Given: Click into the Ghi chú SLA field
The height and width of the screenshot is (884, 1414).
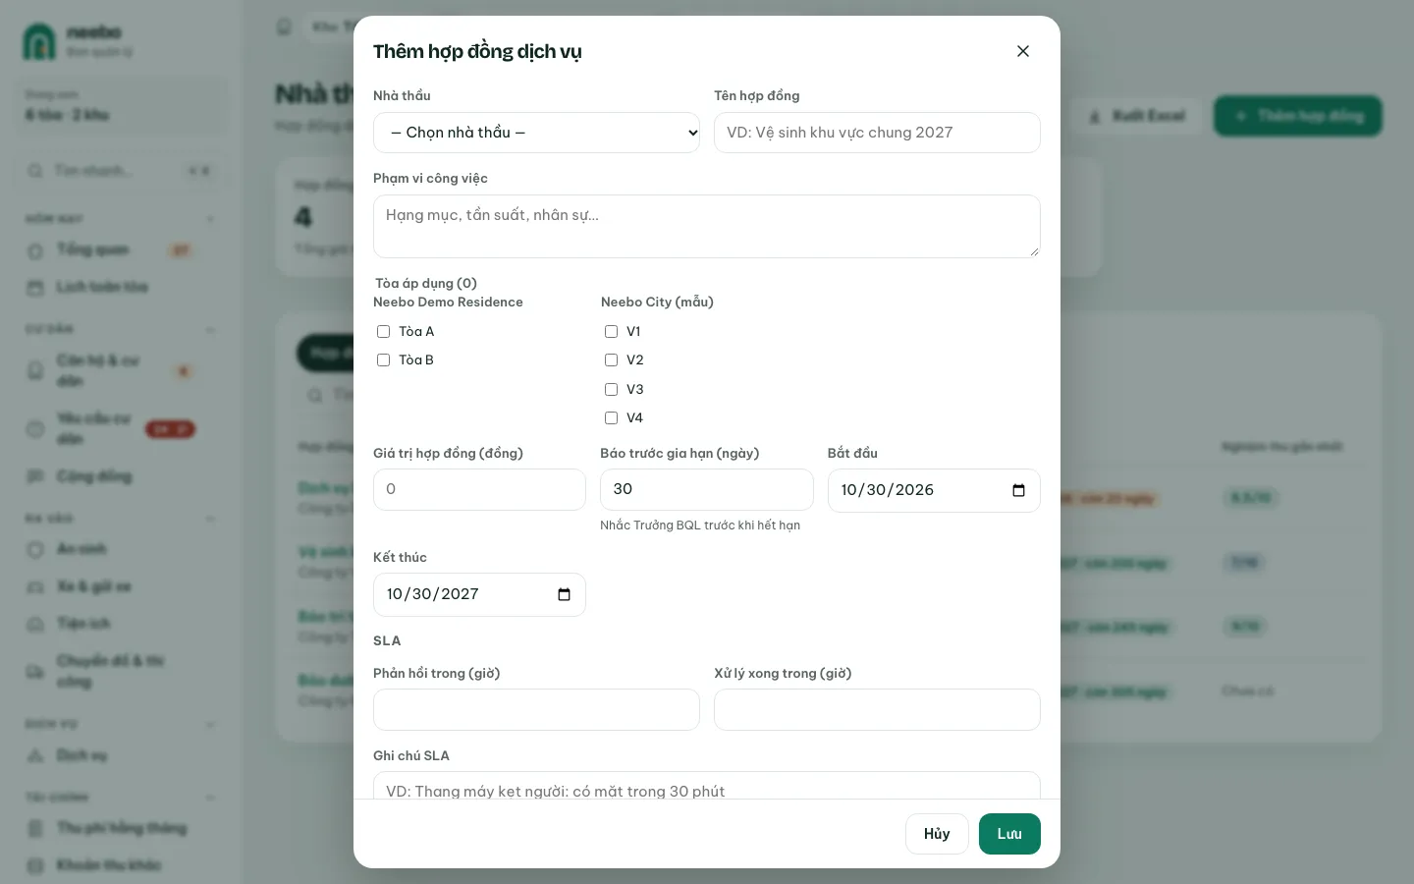Looking at the screenshot, I should pyautogui.click(x=707, y=786).
